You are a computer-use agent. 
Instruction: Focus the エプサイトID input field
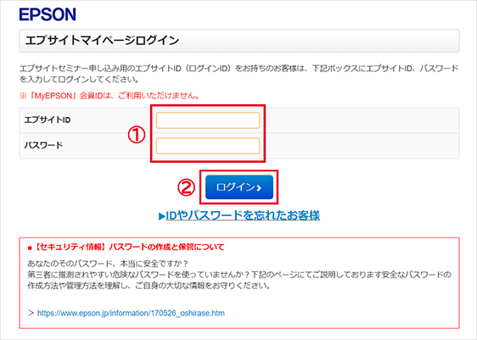pyautogui.click(x=208, y=120)
